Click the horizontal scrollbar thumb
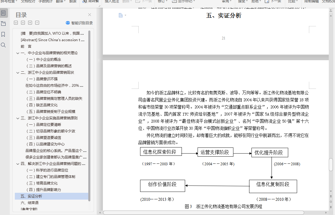The width and height of the screenshot is (335, 215). point(203,213)
